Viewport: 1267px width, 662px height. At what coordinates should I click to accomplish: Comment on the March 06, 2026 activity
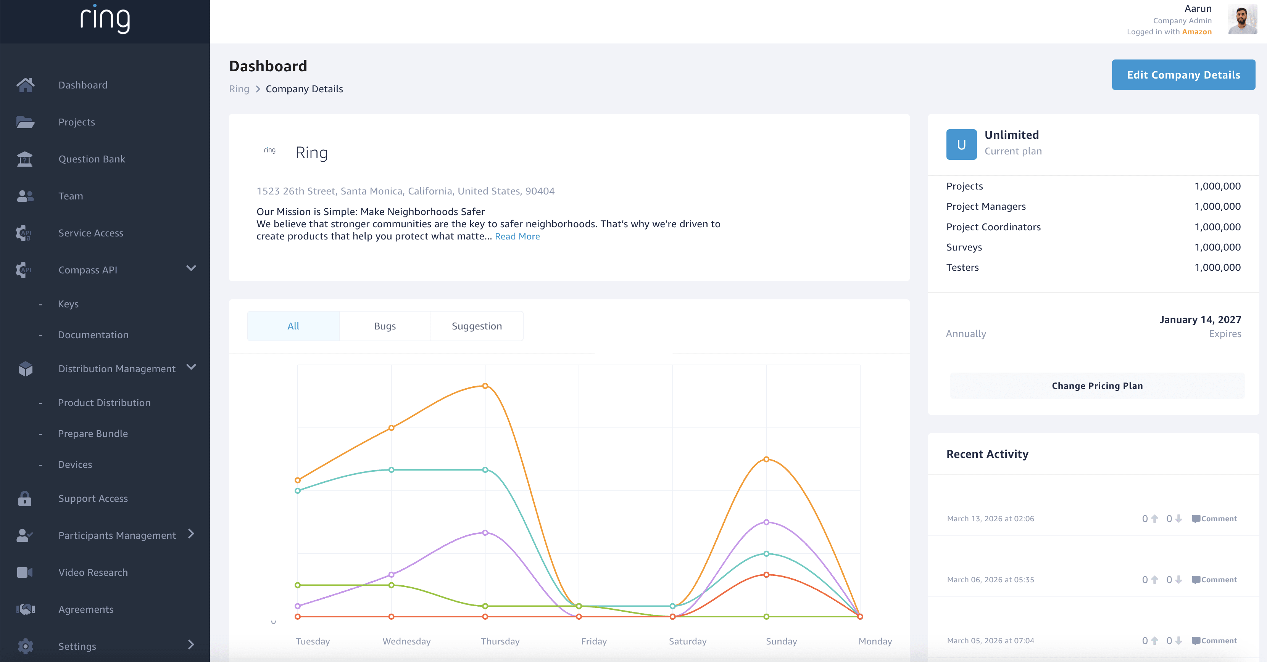[1214, 579]
